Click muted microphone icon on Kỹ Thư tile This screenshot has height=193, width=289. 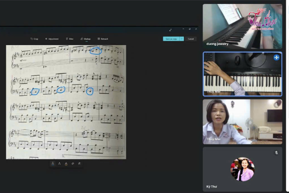276,153
